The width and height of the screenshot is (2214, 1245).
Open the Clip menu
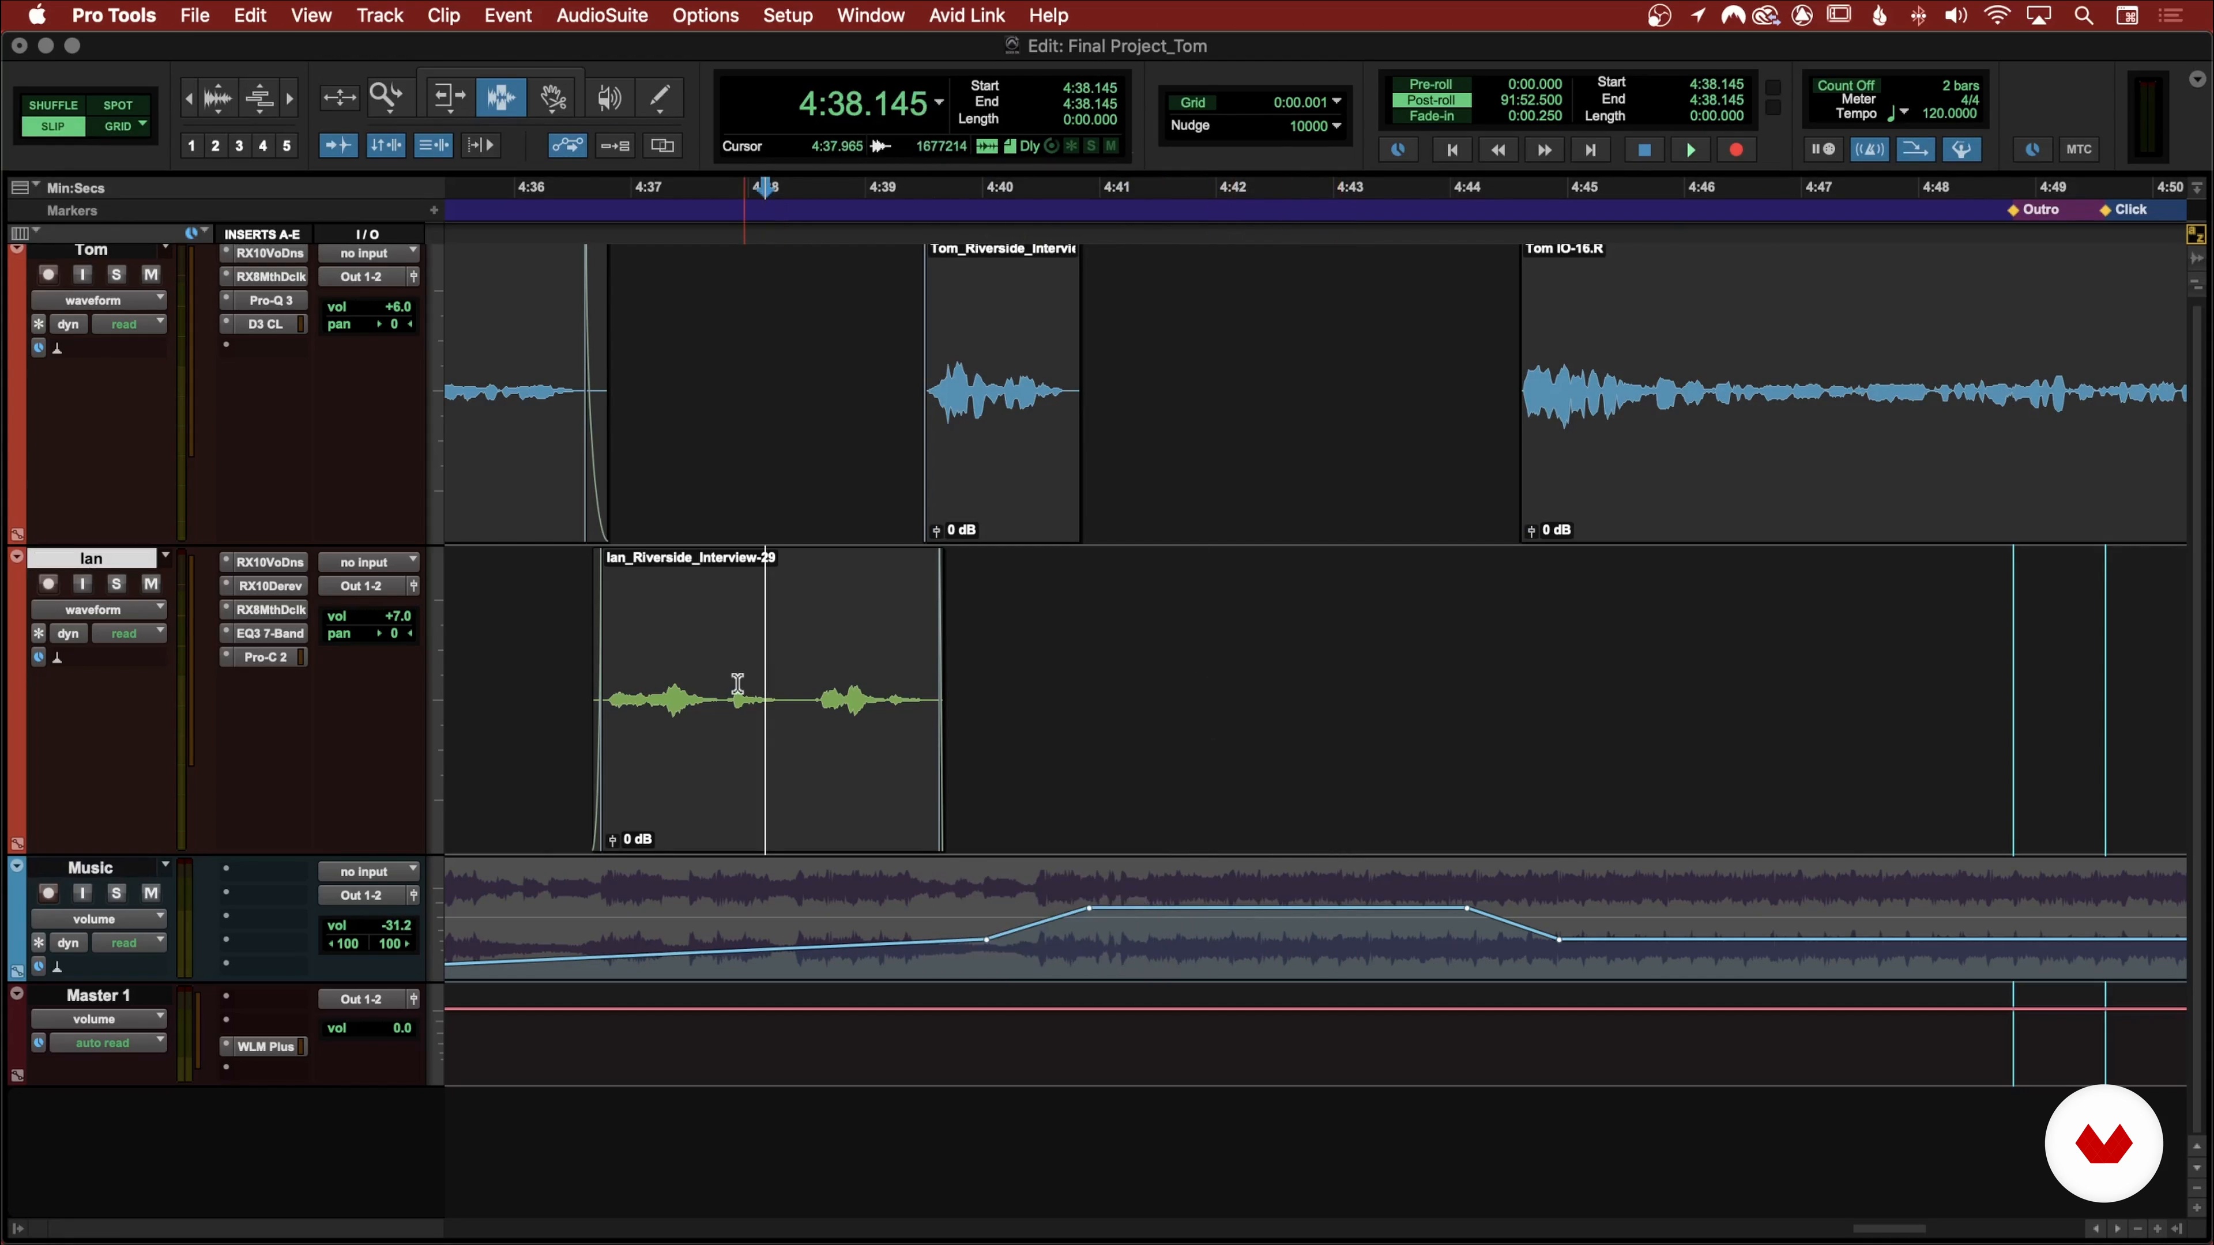[x=443, y=16]
